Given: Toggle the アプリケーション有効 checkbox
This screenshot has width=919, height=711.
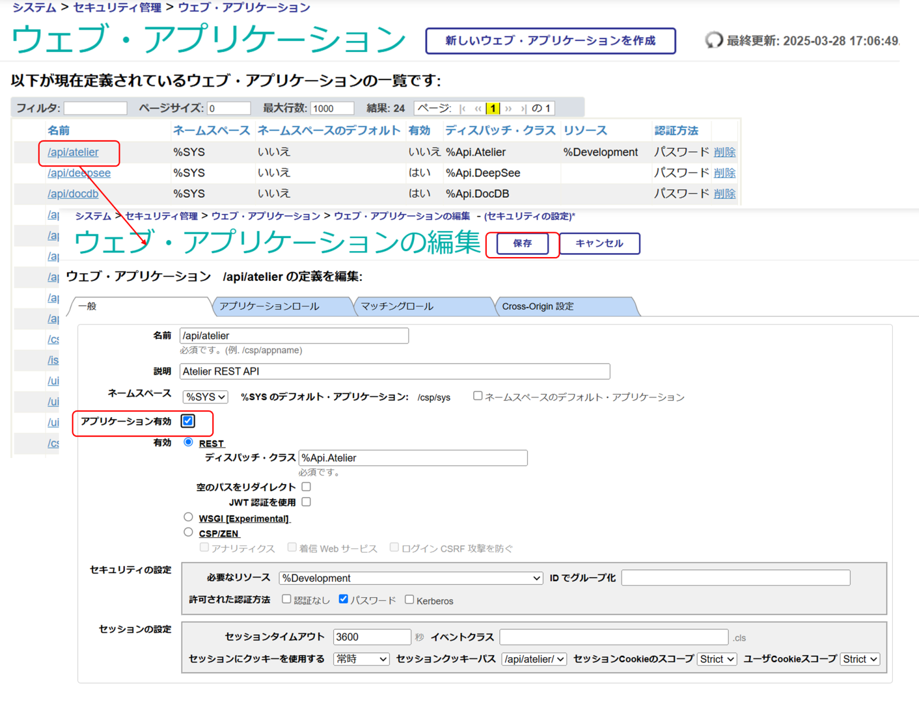Looking at the screenshot, I should tap(188, 421).
